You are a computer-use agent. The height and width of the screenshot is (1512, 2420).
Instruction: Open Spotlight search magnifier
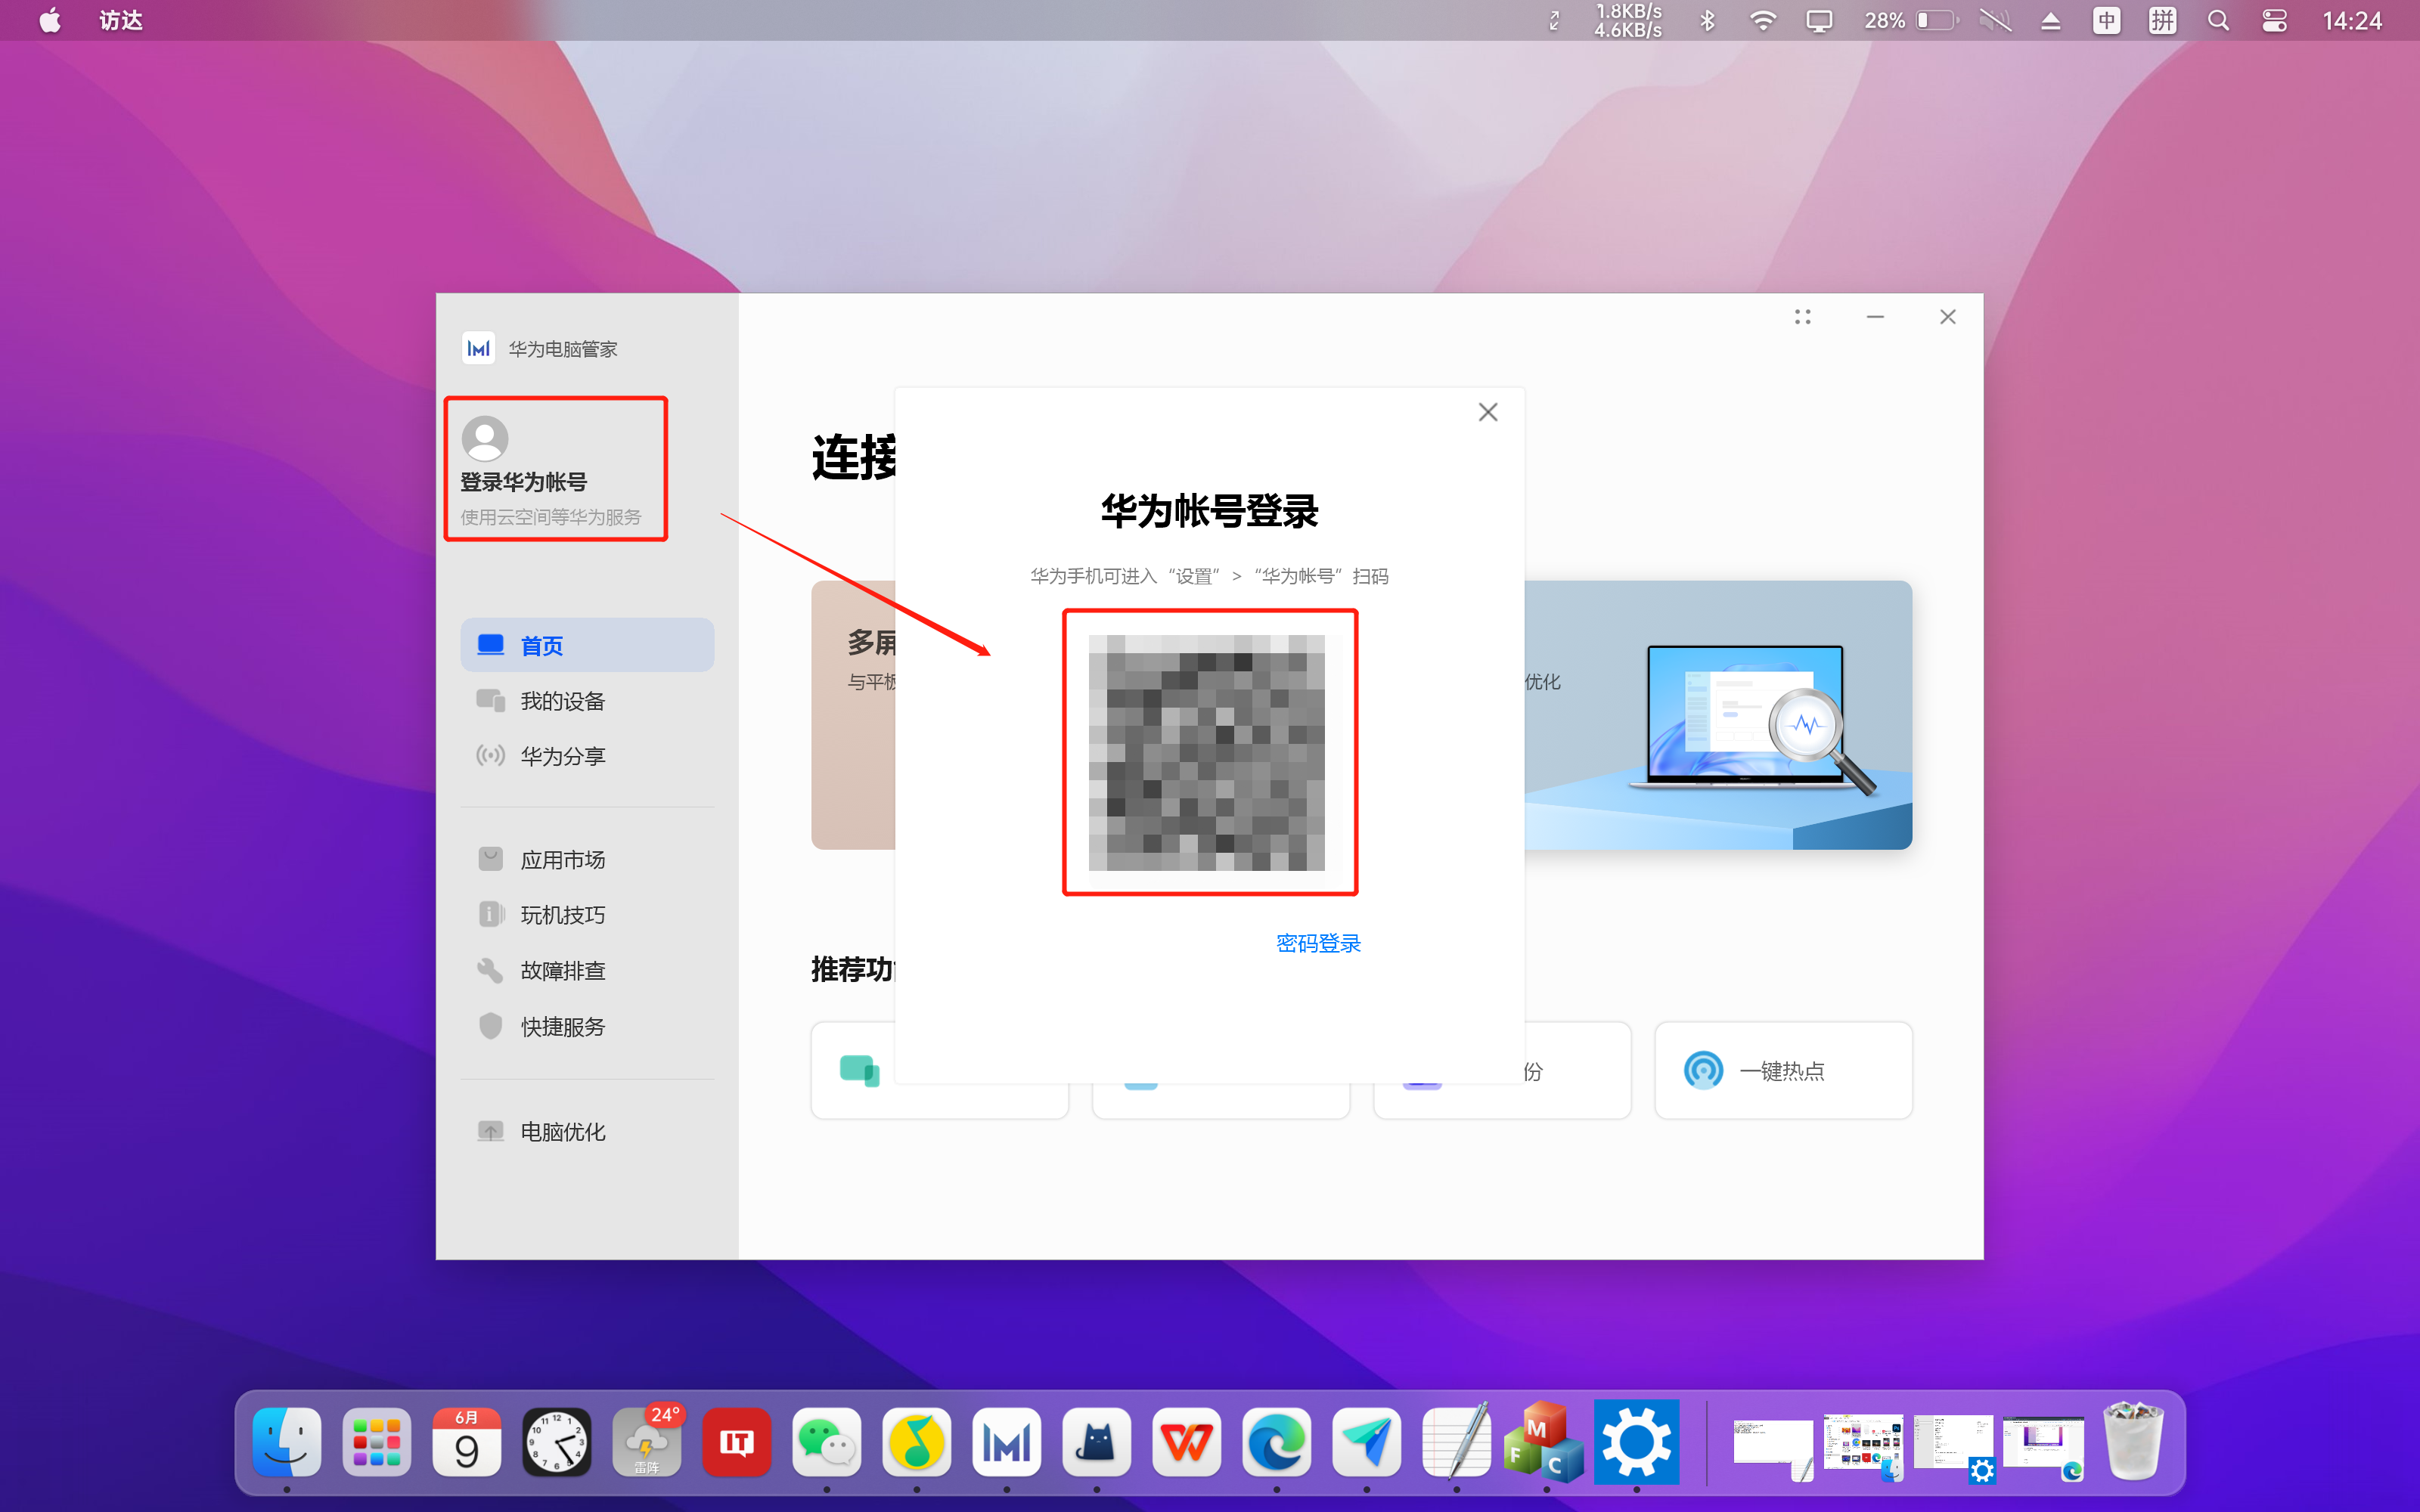[x=2218, y=20]
